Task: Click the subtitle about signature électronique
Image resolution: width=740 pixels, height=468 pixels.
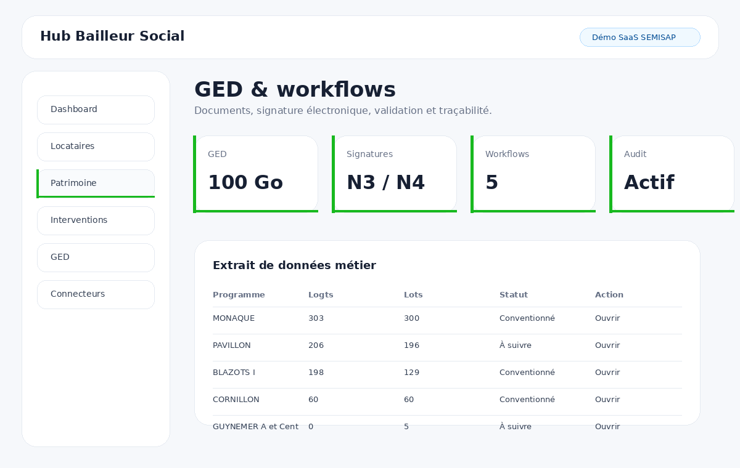Action: [343, 111]
